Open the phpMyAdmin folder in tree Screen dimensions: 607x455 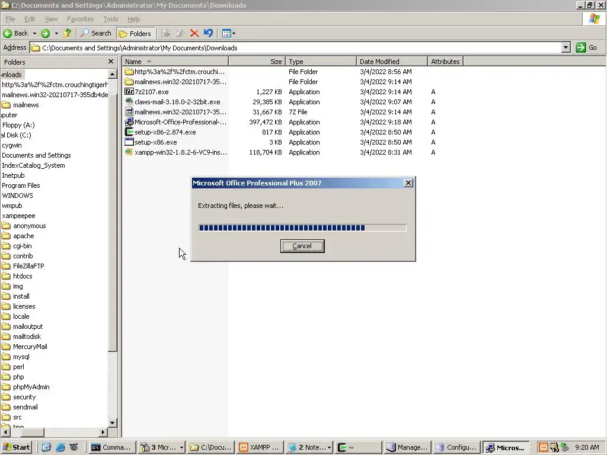(x=31, y=386)
